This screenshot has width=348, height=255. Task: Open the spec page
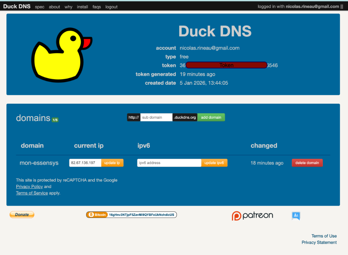pyautogui.click(x=39, y=6)
